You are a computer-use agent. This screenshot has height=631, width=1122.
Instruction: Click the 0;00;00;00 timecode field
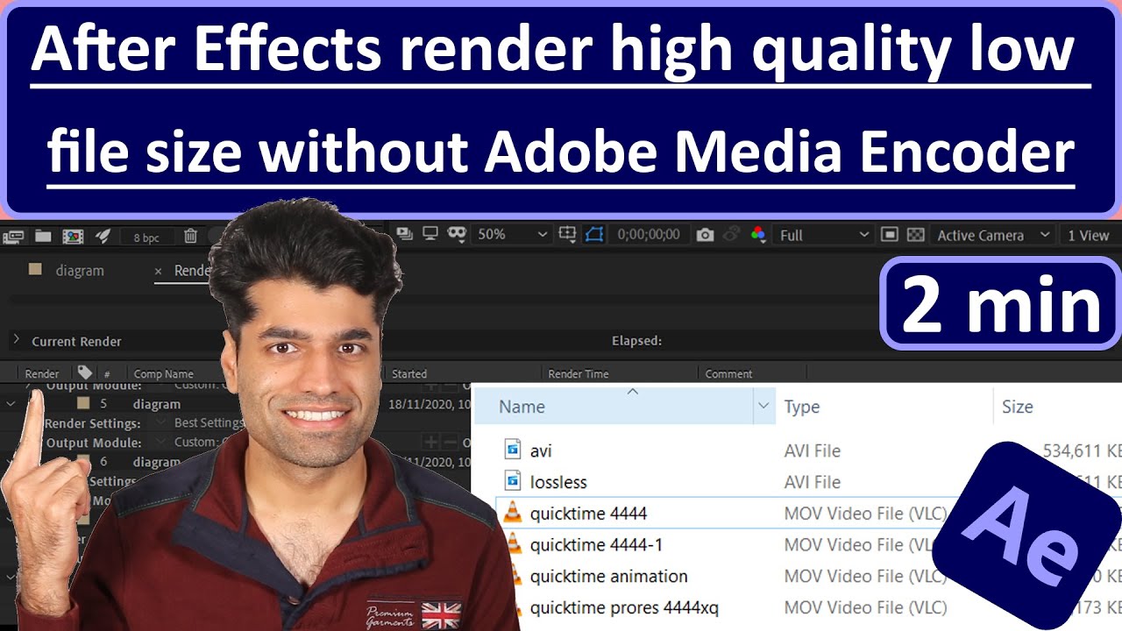tap(648, 235)
